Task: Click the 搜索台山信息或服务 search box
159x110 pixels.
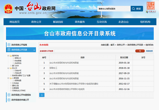Action: [x=114, y=9]
